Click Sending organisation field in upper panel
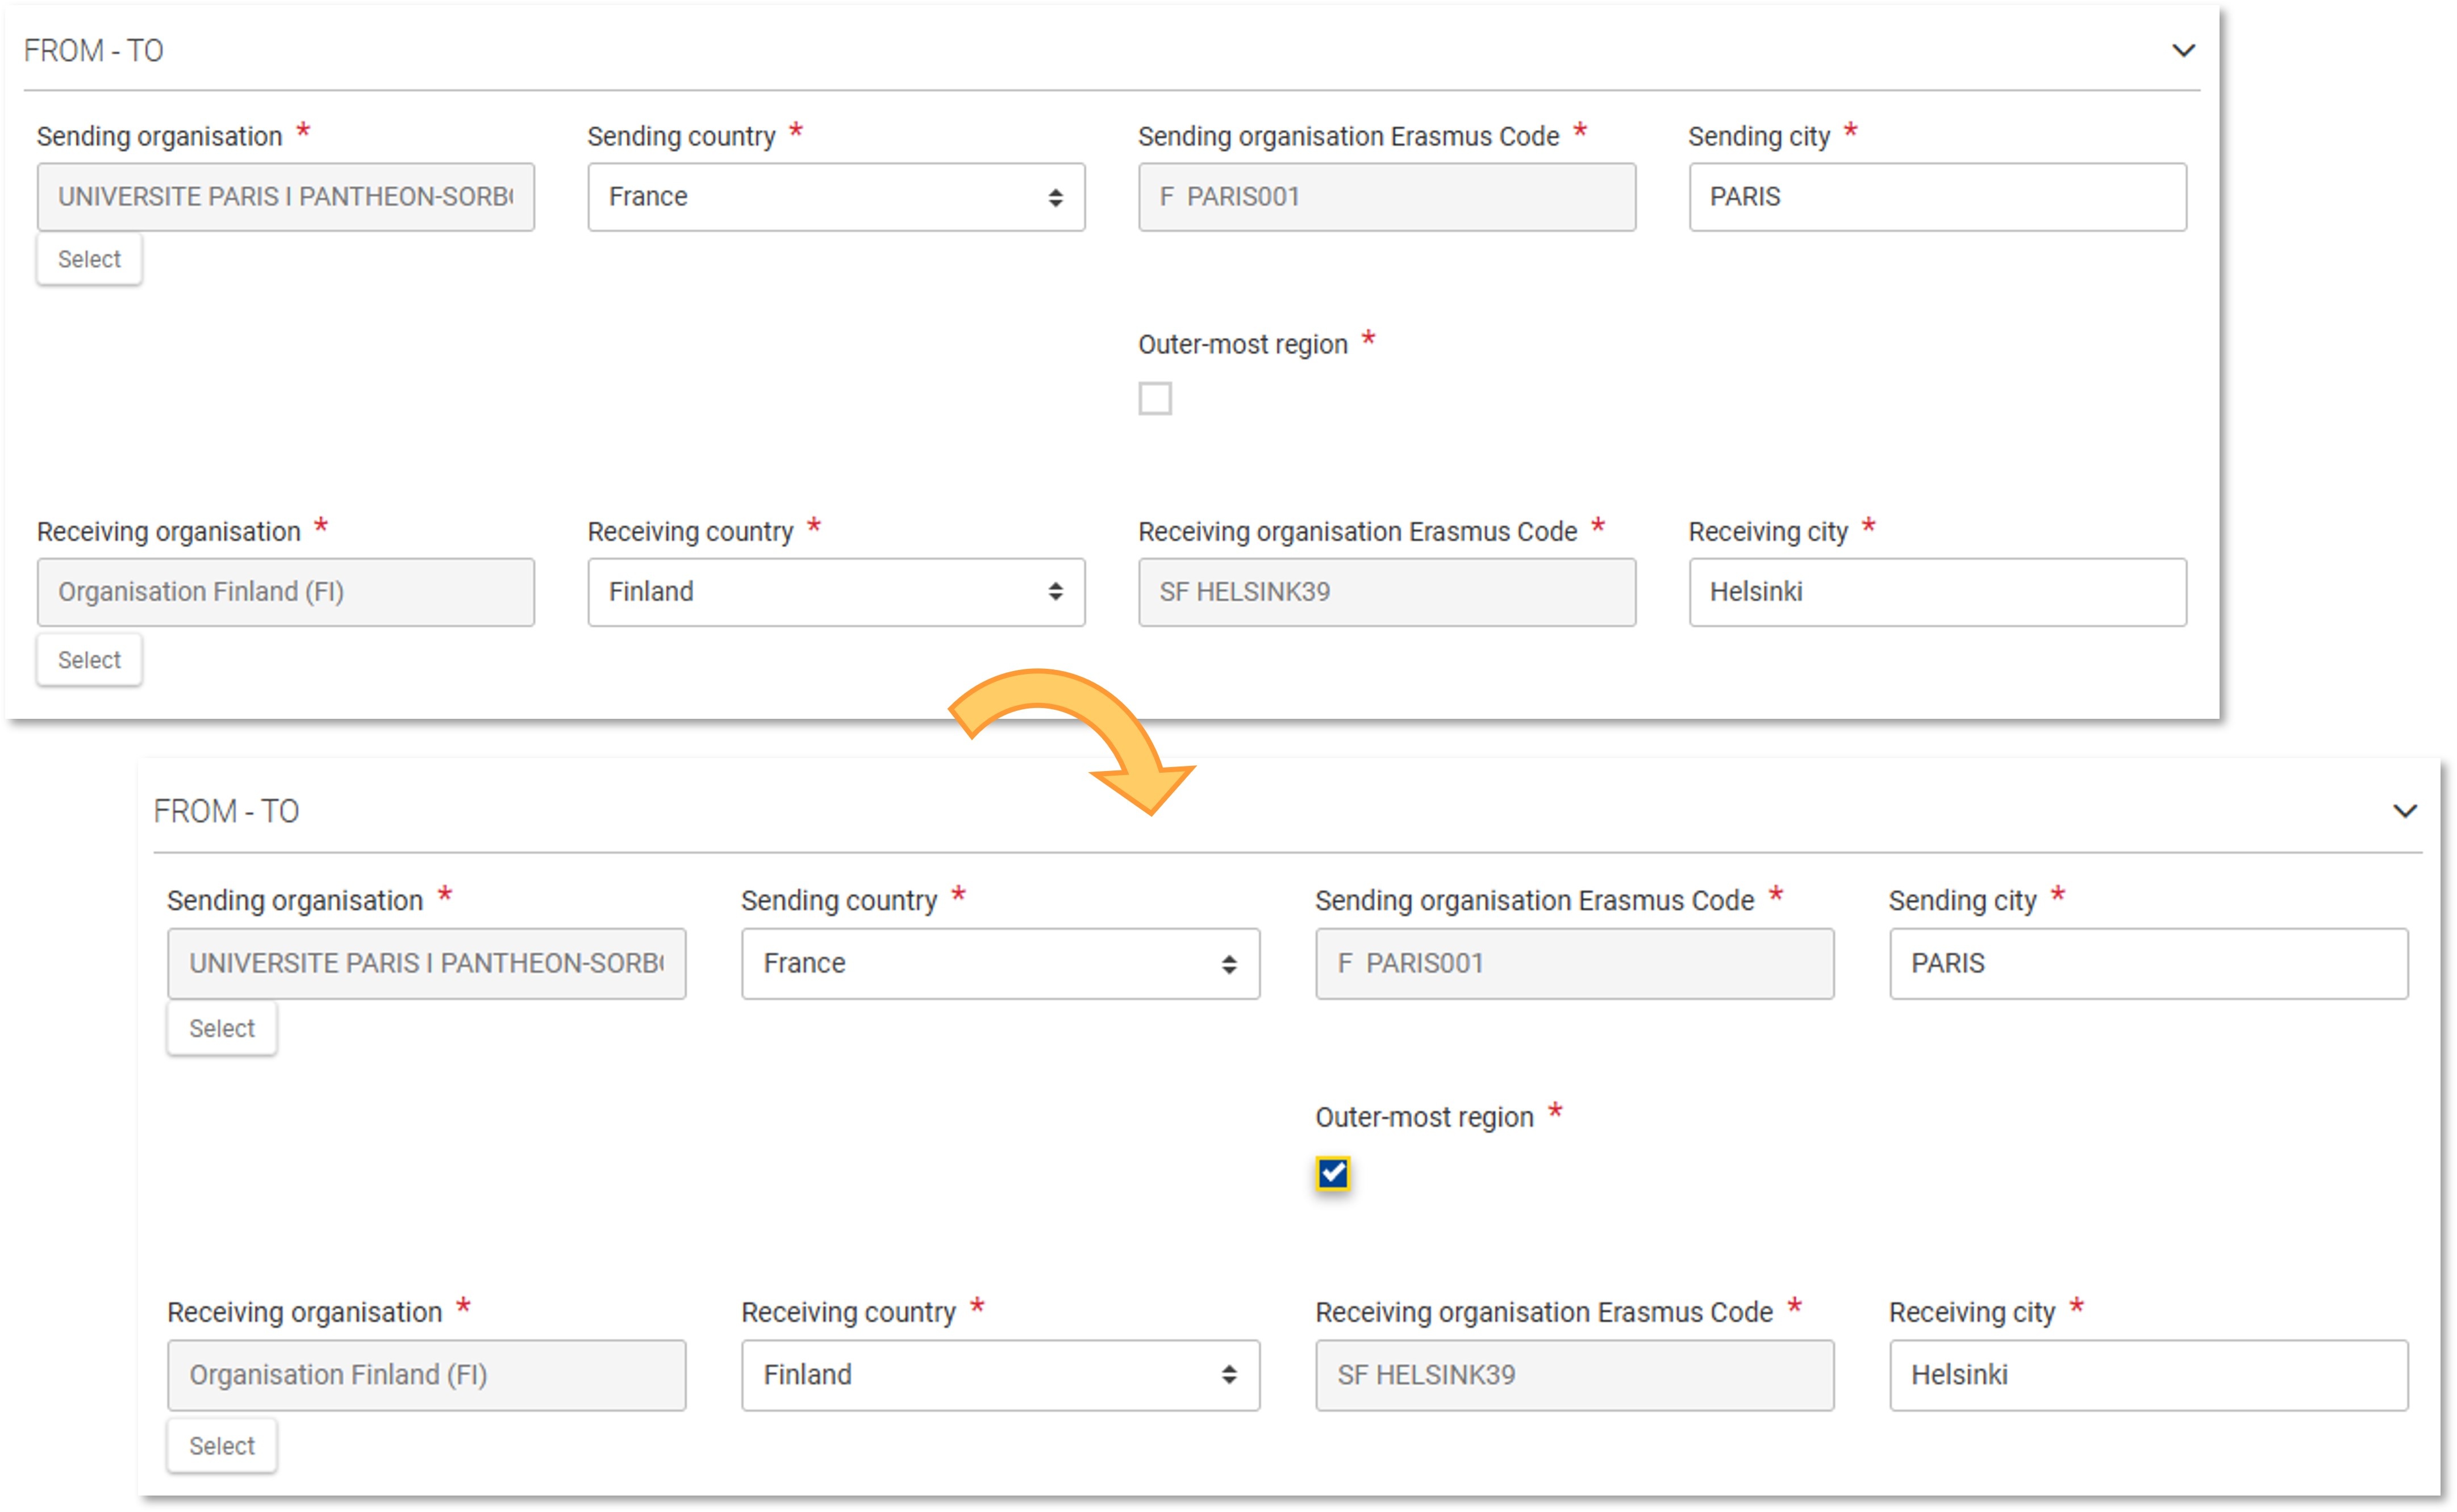This screenshot has height=1512, width=2457. 286,197
